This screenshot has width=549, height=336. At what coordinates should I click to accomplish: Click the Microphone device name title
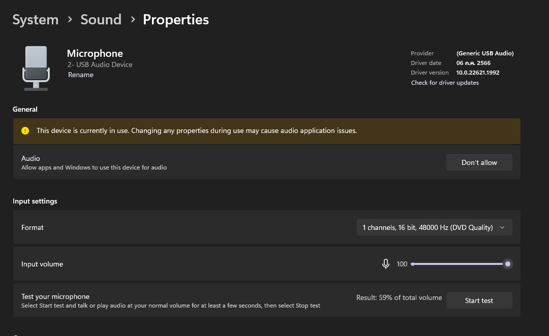tap(95, 53)
